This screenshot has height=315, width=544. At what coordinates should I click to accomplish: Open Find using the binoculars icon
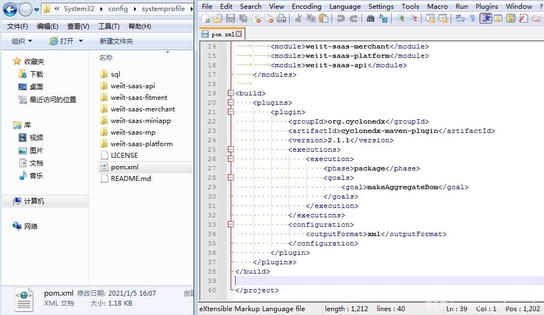click(370, 19)
